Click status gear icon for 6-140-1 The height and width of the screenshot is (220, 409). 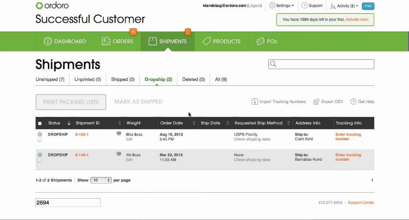(x=40, y=155)
